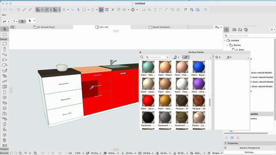This screenshot has height=155, width=276.
Task: Click the zoom in magnifier in status bar
Action: [x=20, y=153]
